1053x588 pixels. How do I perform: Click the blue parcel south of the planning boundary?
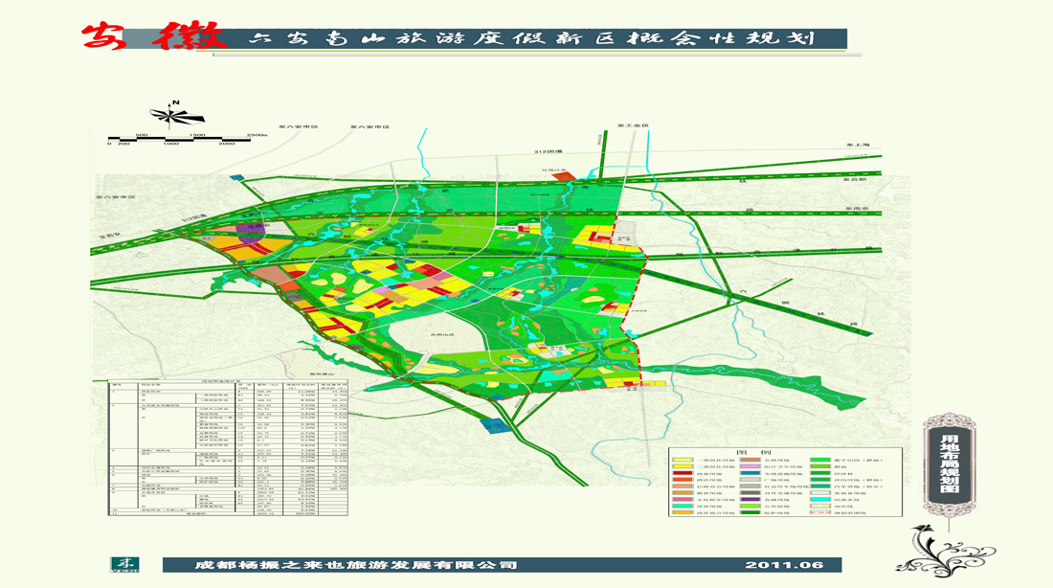pos(491,423)
